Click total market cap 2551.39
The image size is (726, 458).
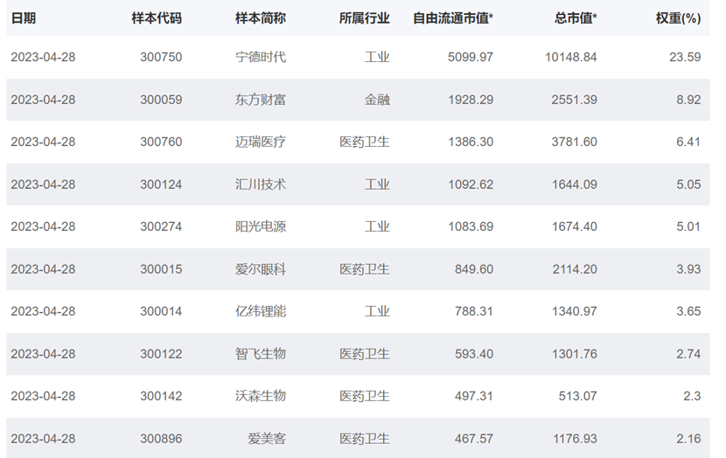pos(574,100)
